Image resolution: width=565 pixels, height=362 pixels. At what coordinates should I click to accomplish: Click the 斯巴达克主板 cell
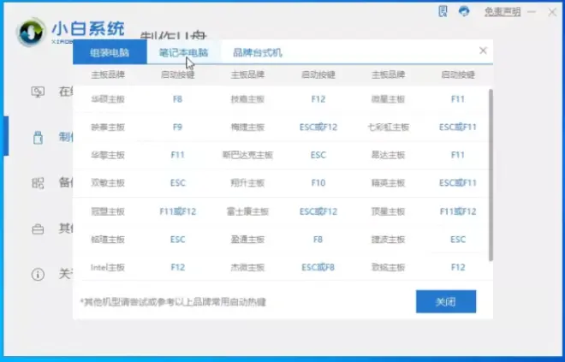coord(247,155)
